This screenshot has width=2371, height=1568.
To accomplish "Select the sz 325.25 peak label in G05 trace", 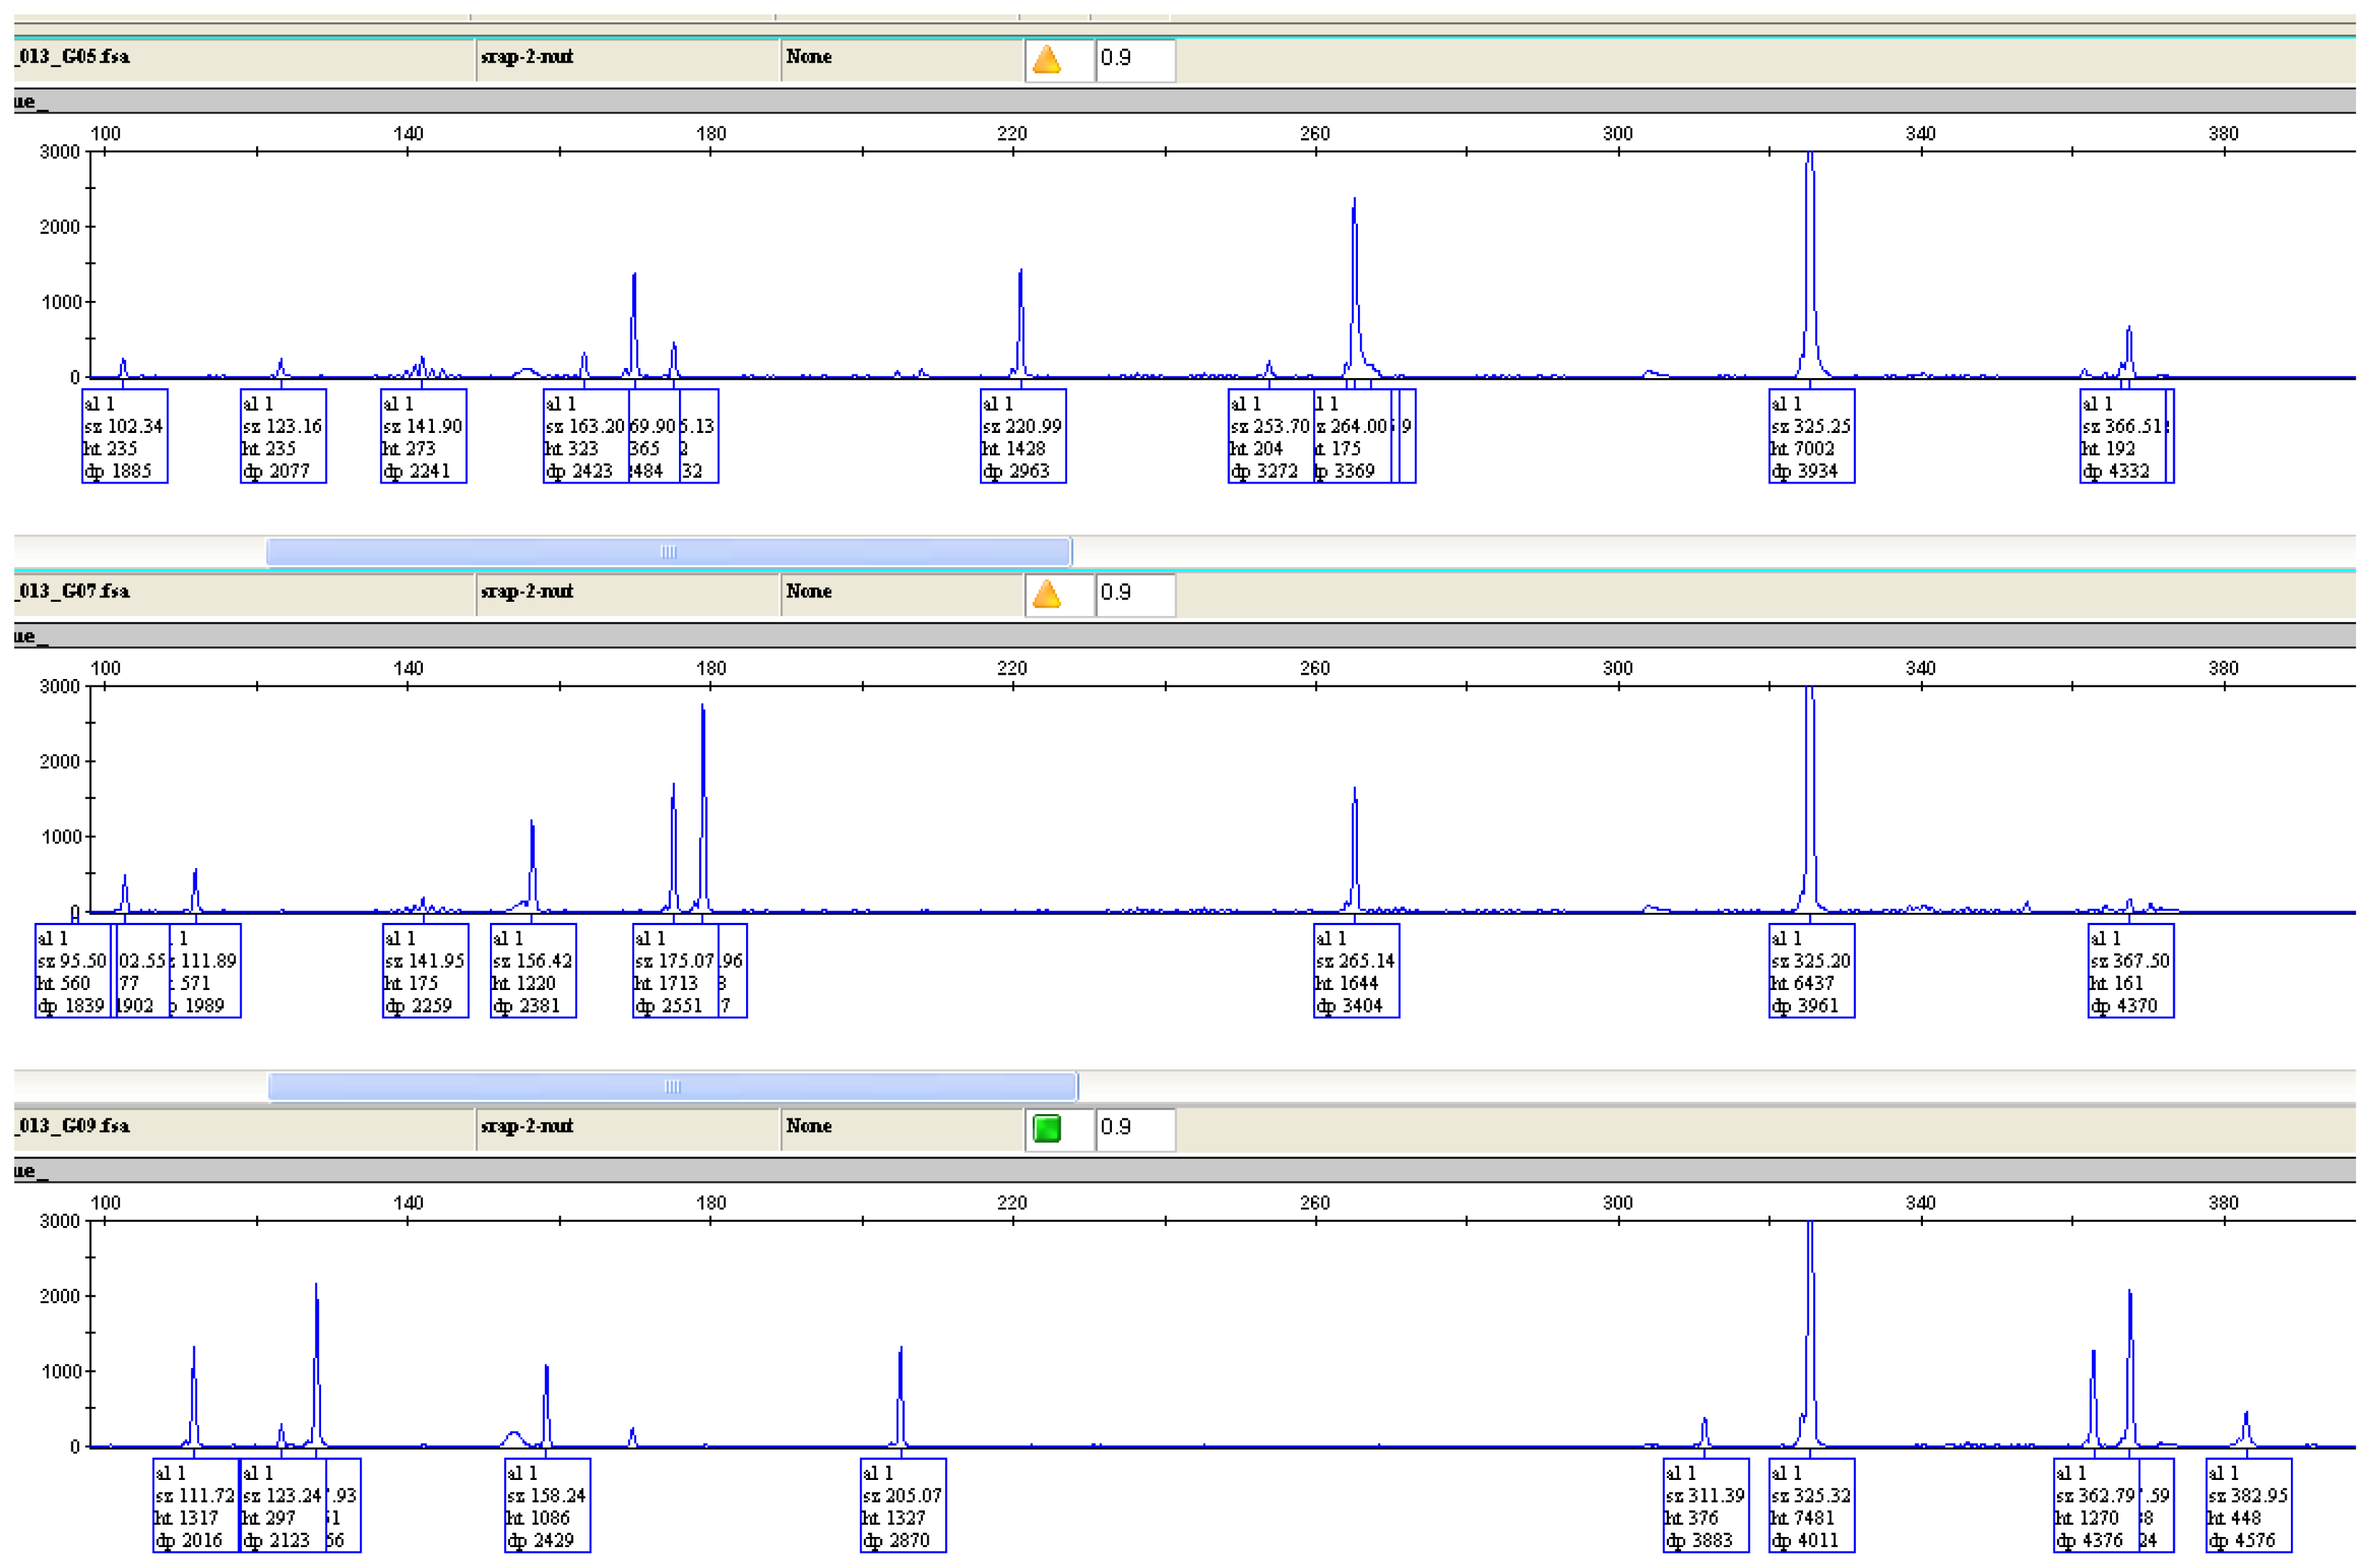I will [x=1811, y=436].
